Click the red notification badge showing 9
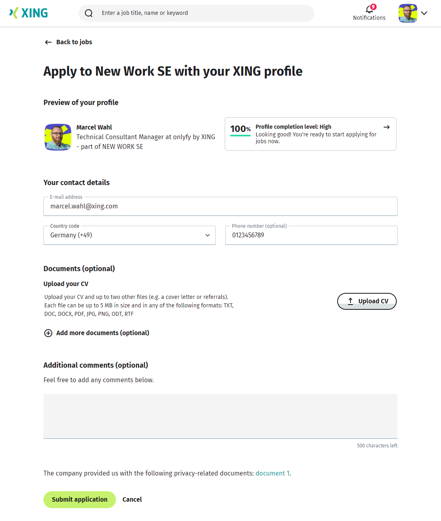Image resolution: width=441 pixels, height=521 pixels. click(x=373, y=6)
